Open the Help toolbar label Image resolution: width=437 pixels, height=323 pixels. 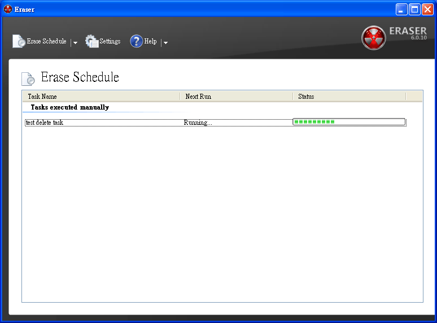pyautogui.click(x=150, y=41)
